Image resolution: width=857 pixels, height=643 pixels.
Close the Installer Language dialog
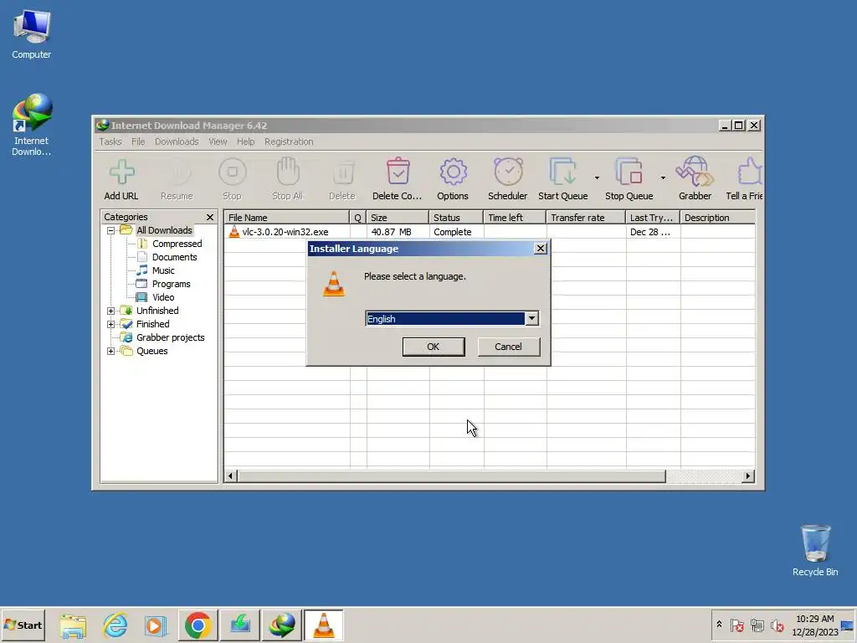pyautogui.click(x=541, y=249)
